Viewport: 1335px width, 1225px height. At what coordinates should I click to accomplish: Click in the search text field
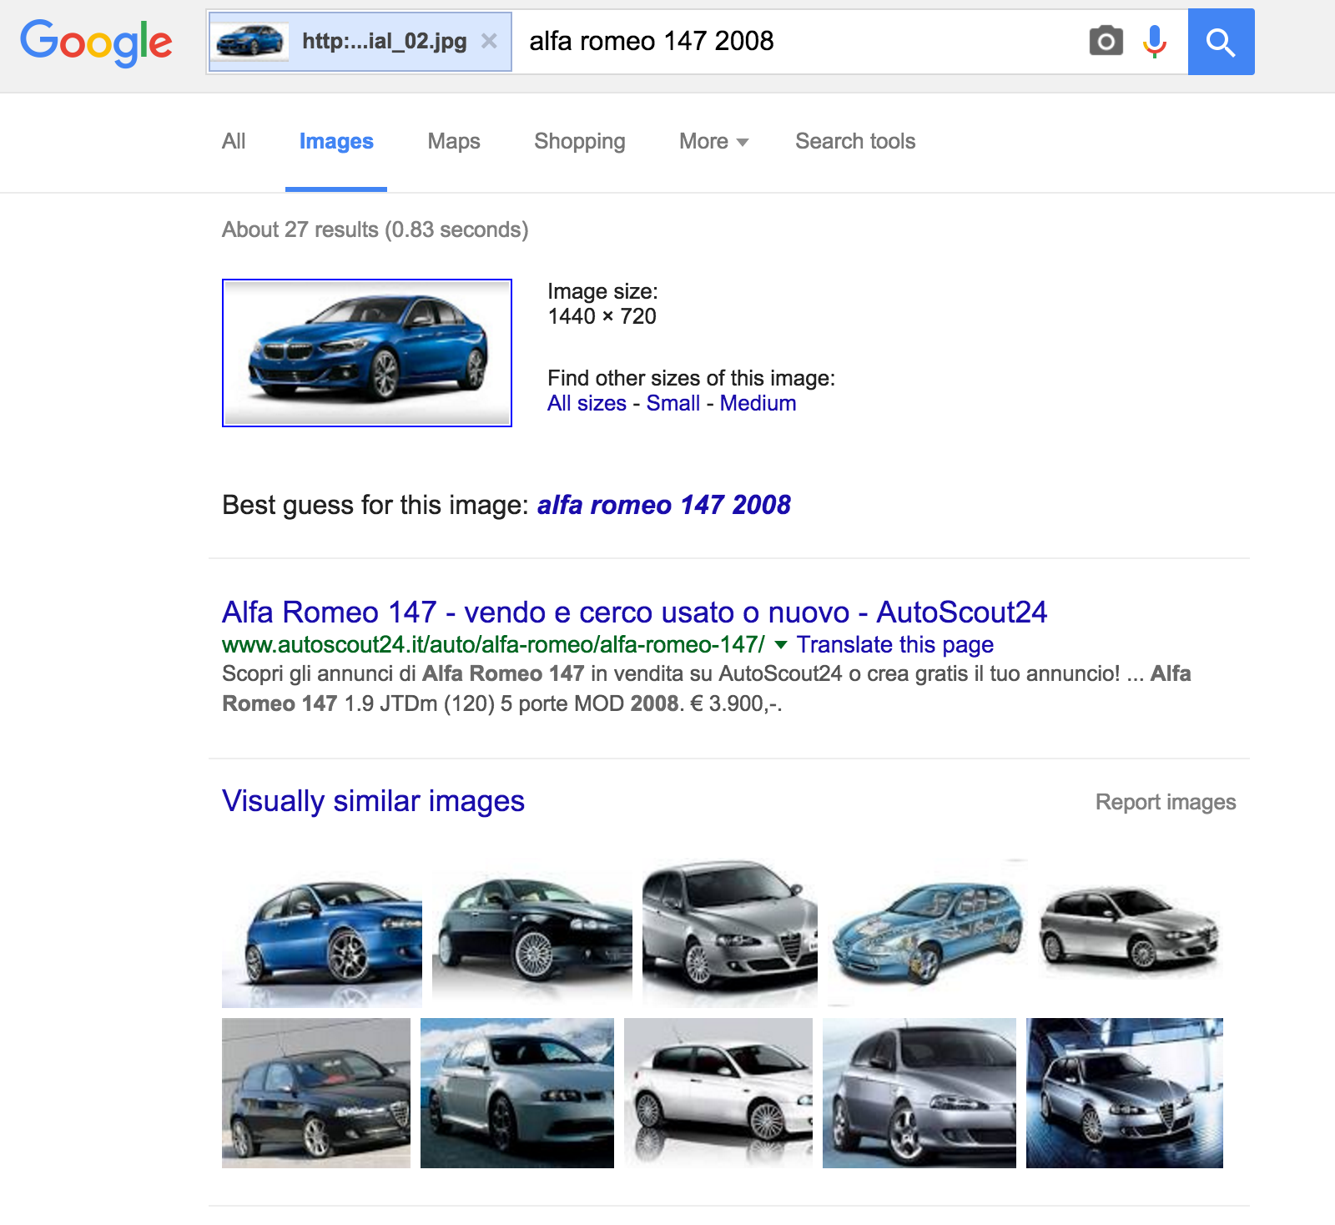tap(797, 41)
